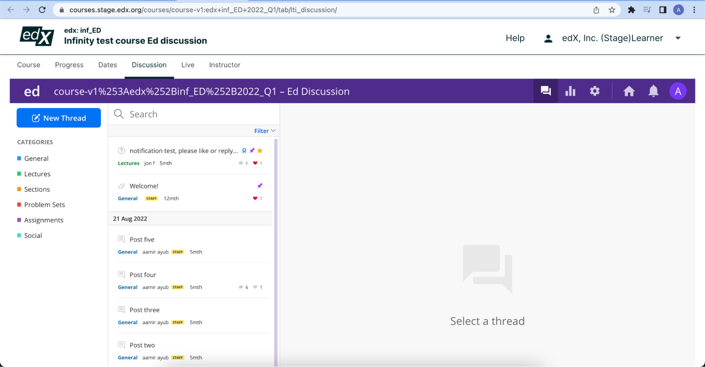
Task: Expand the Filter dropdown
Action: [x=265, y=131]
